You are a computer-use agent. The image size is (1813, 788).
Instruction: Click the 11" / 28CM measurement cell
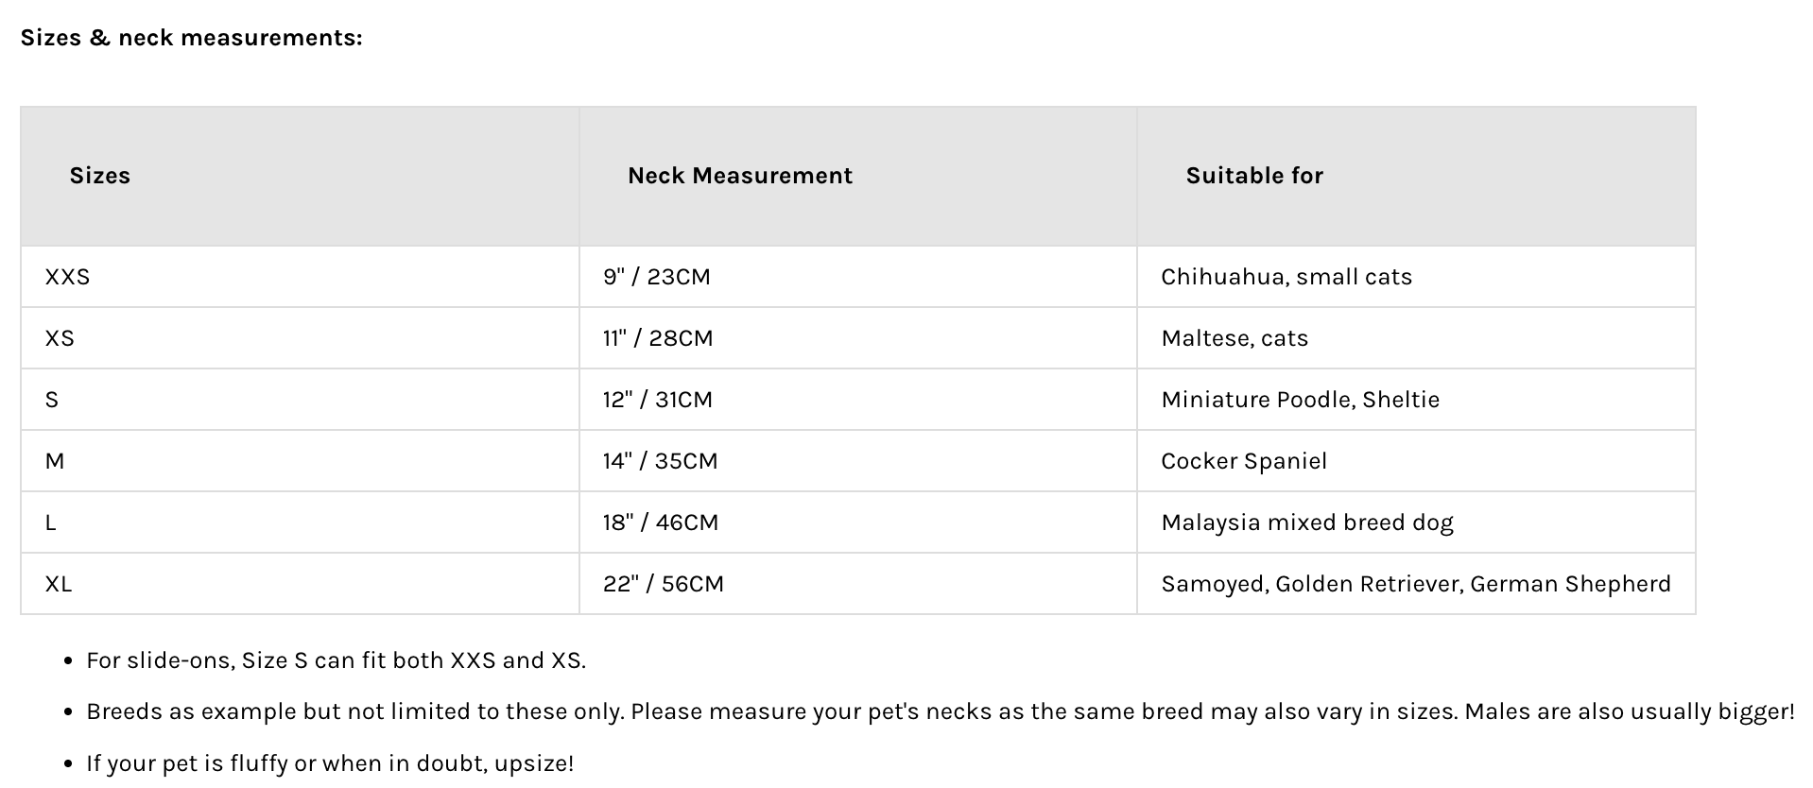658,338
